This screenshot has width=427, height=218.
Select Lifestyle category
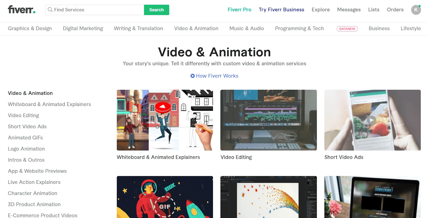pos(410,29)
